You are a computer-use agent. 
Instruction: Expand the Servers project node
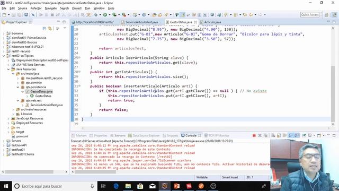(x=4, y=141)
